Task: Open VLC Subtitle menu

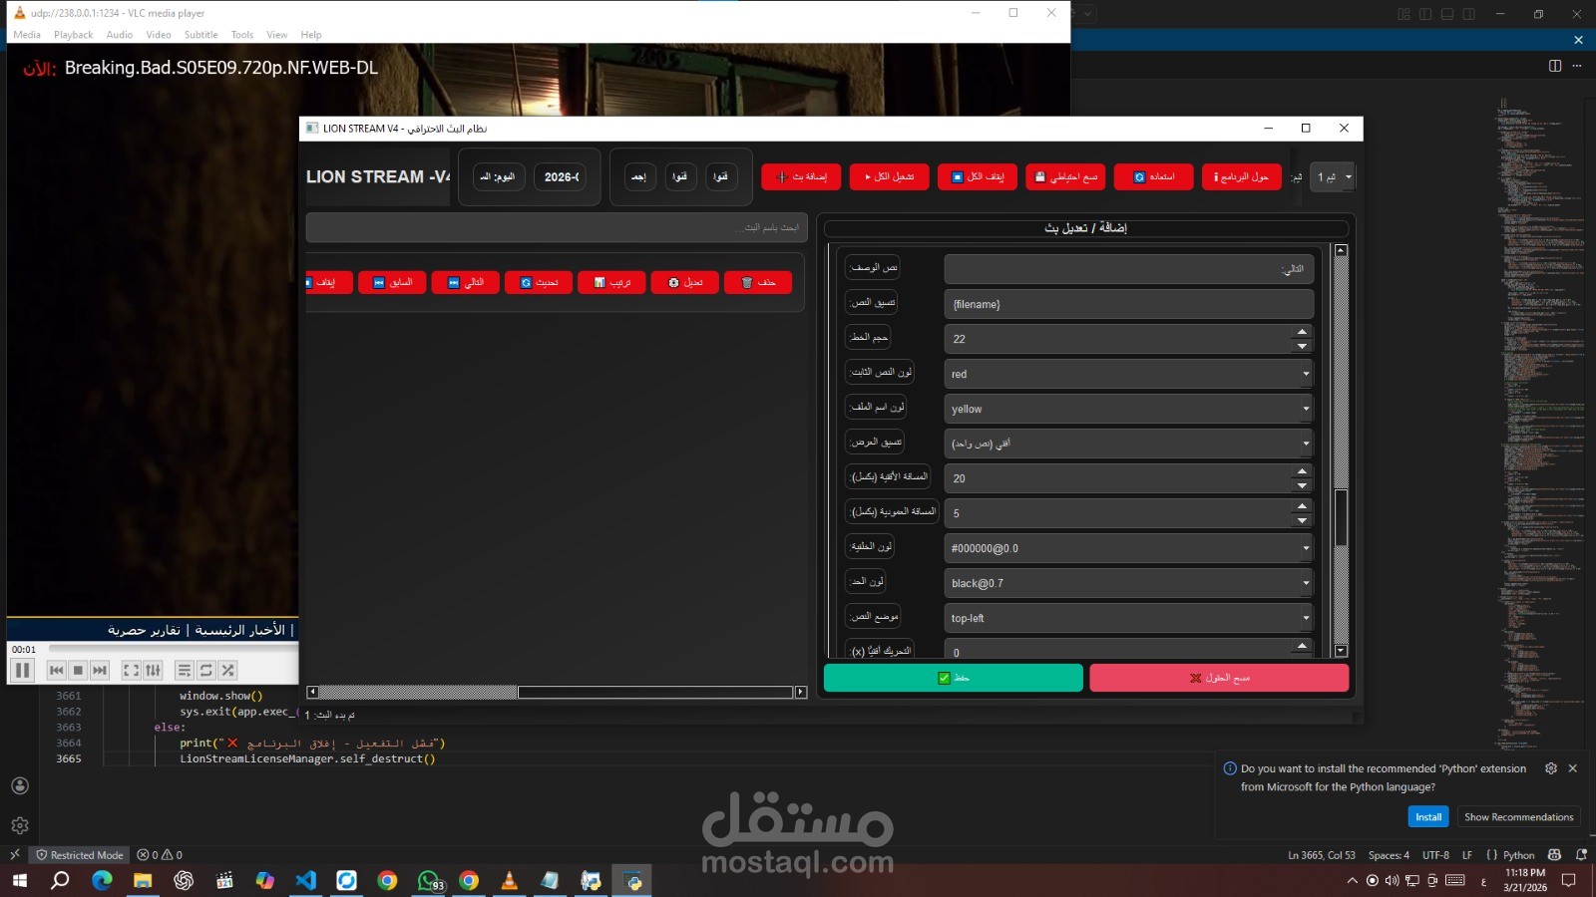Action: [200, 35]
